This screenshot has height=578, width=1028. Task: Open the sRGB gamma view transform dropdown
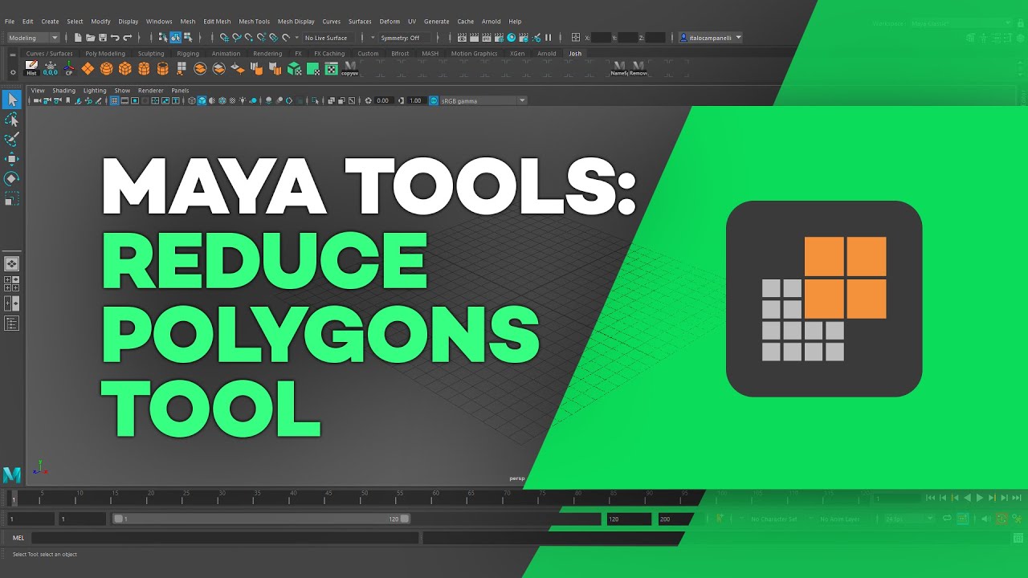pyautogui.click(x=483, y=100)
